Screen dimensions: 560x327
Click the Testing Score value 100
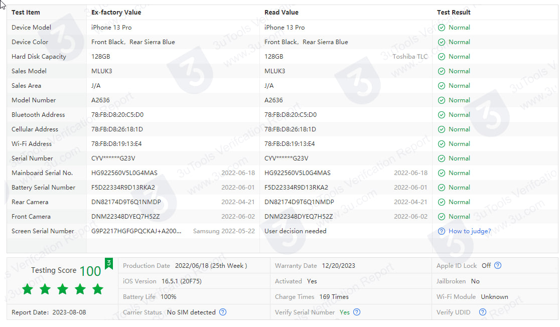tap(90, 271)
